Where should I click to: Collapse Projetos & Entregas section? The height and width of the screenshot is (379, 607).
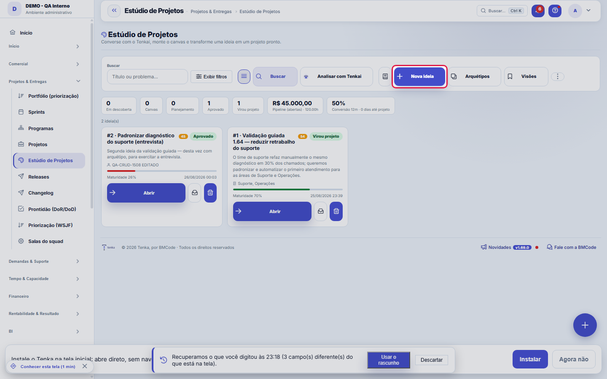tap(44, 81)
